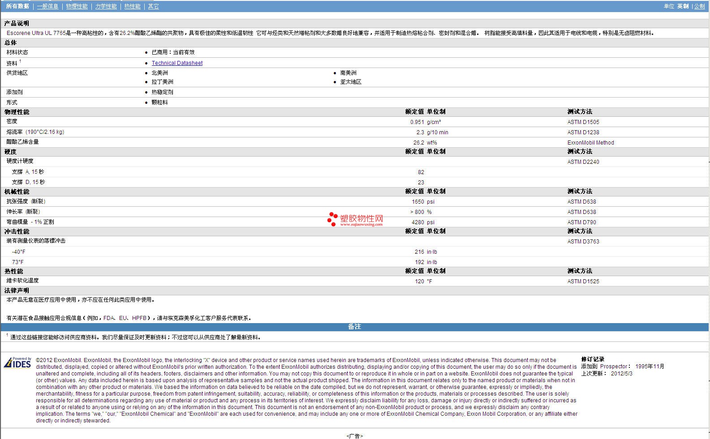Select the 维卡软化温度 row label
Screen dimensions: 710x439
22,281
